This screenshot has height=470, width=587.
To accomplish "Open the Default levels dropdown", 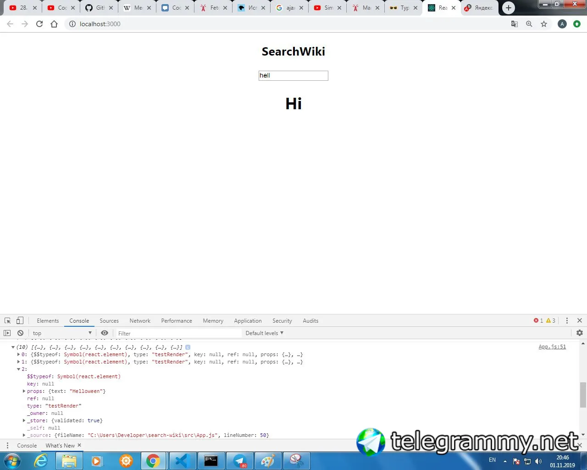I will pos(265,333).
